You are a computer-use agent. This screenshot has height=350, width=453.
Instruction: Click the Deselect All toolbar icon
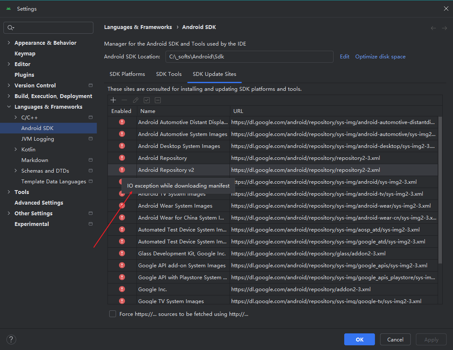(158, 100)
